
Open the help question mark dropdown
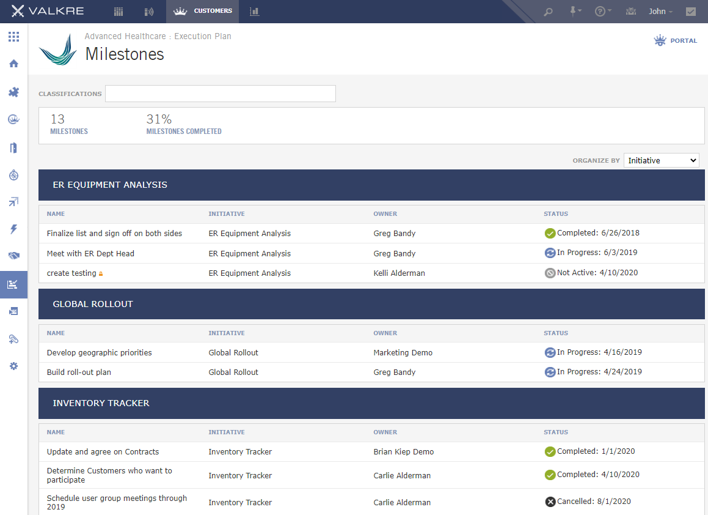(x=603, y=11)
